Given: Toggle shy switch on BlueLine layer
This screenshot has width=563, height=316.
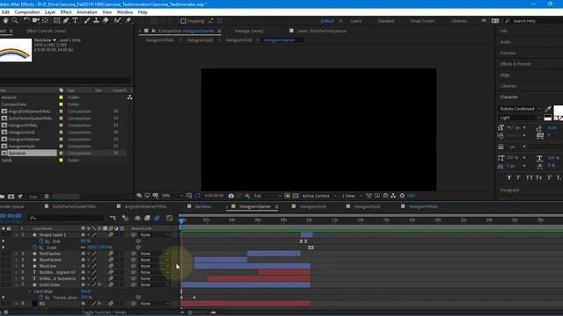Looking at the screenshot, I should (83, 266).
